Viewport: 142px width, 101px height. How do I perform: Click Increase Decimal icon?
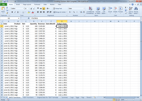[81, 12]
